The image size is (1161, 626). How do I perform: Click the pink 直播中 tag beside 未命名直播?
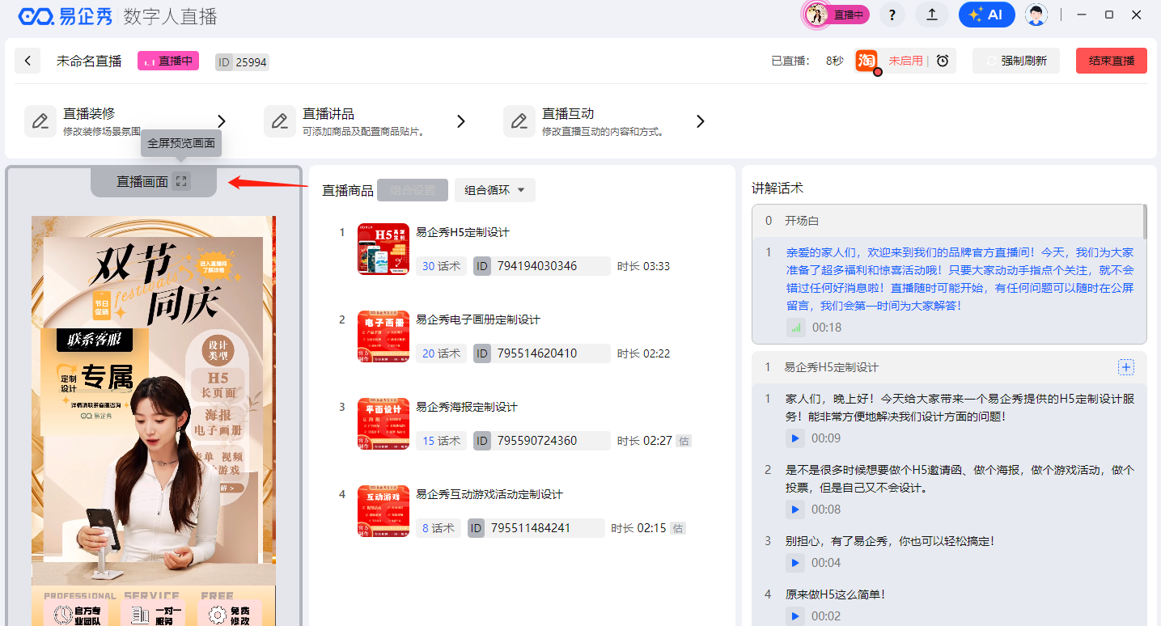168,61
